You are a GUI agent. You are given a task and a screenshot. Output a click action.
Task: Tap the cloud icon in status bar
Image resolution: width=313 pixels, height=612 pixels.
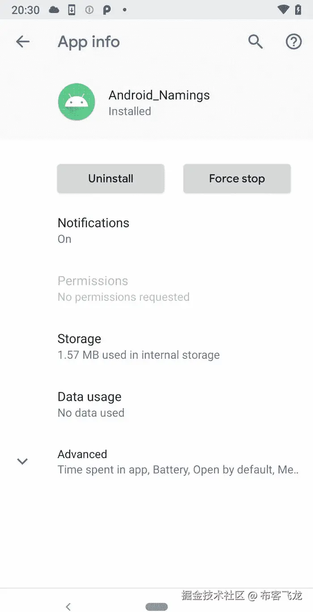point(54,10)
